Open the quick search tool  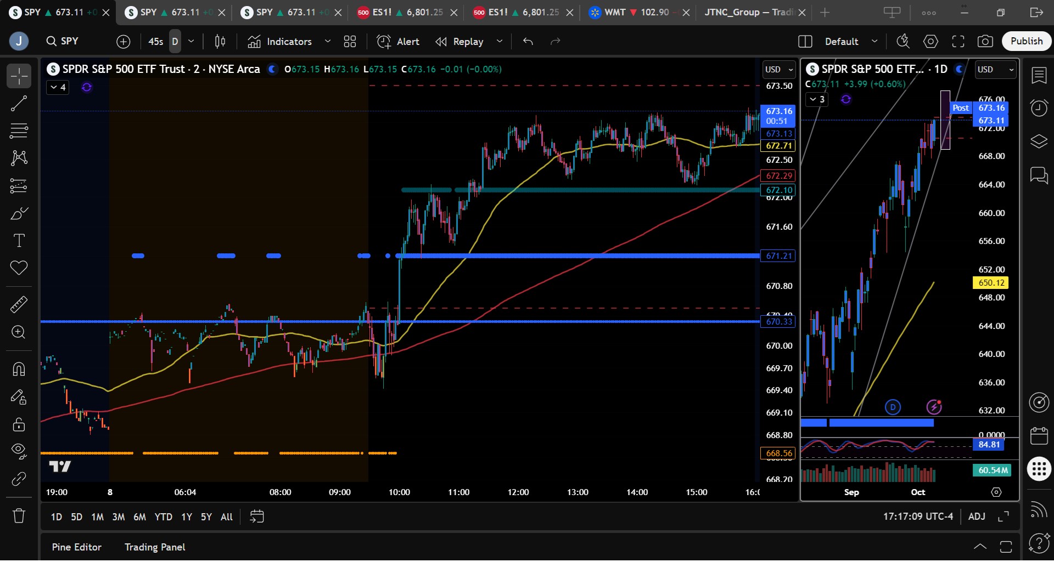(x=903, y=41)
